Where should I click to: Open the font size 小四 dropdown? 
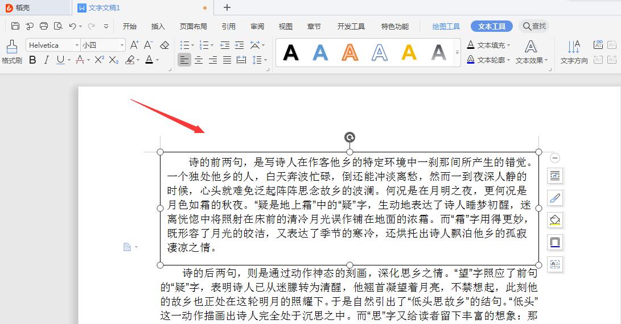(122, 45)
